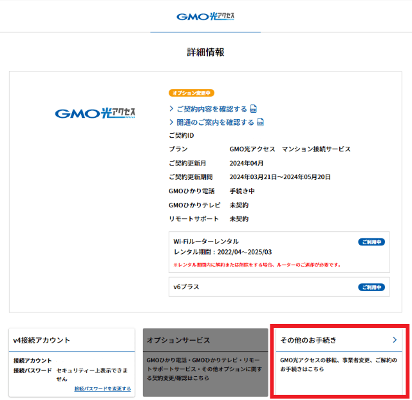Image resolution: width=412 pixels, height=400 pixels.
Task: Select the 詳細情報 page heading
Action: coord(205,52)
